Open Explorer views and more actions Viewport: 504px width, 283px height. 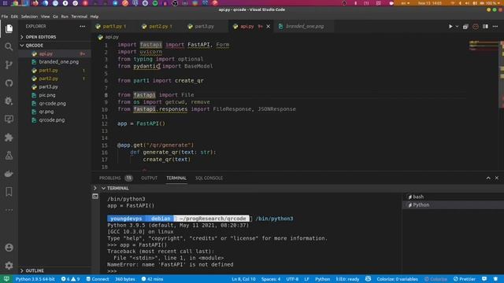tap(83, 26)
